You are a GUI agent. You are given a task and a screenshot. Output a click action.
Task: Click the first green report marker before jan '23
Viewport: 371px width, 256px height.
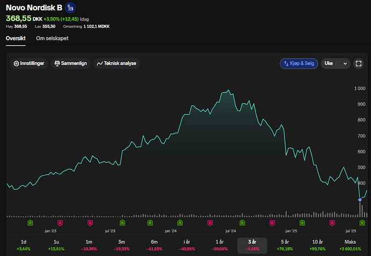(30, 223)
